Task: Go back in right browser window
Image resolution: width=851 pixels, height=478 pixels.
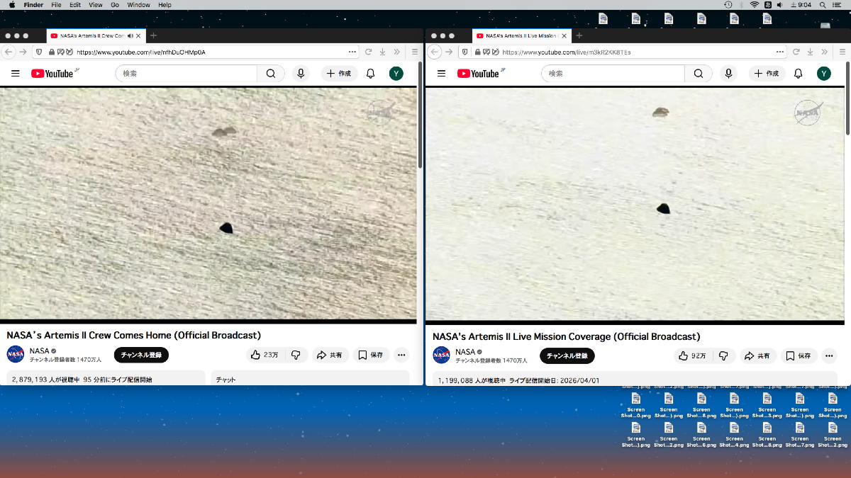Action: tap(435, 52)
